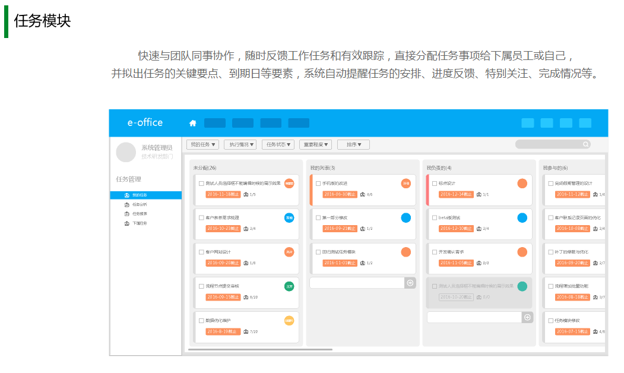This screenshot has height=373, width=624.
Task: Select 我的任务 in sidebar menu
Action: click(145, 195)
